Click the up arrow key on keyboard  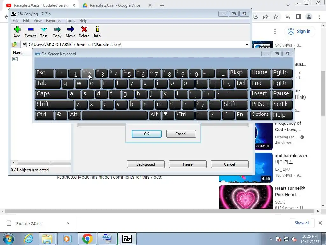[215, 104]
